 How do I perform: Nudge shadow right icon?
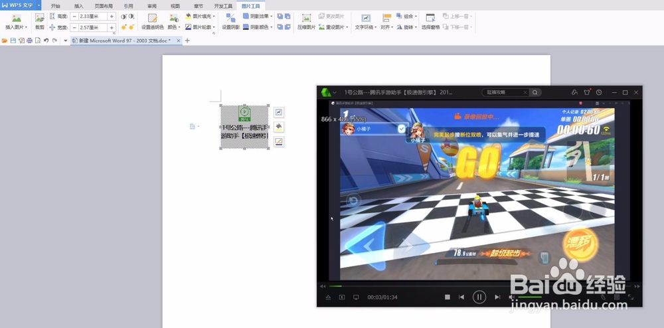[288, 27]
